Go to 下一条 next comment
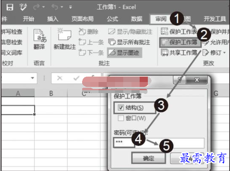The height and width of the screenshot is (171, 230). 91,53
